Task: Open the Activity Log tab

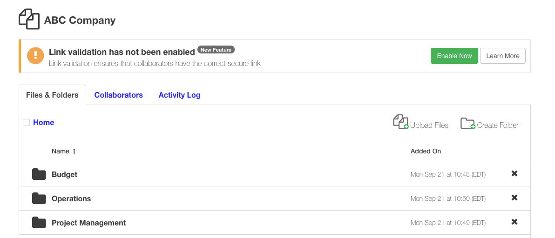Action: (179, 95)
